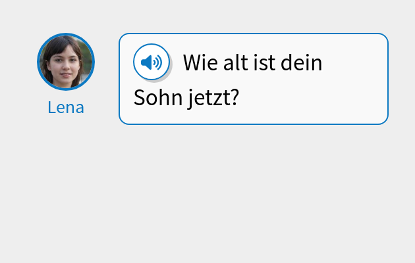Click the capital "S" in "Sohn"
This screenshot has width=415, height=263.
(139, 98)
